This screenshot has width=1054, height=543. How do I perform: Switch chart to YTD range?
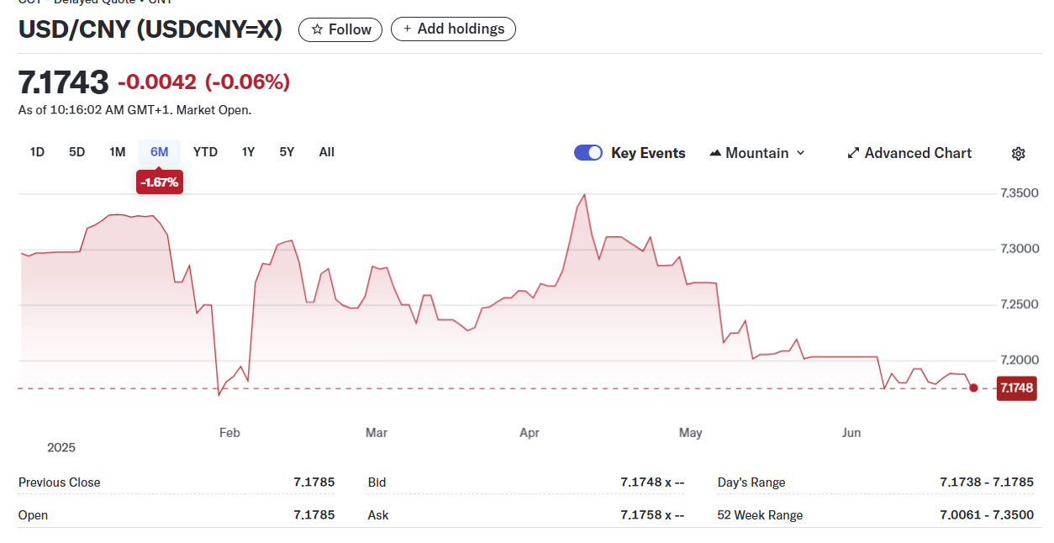[205, 152]
